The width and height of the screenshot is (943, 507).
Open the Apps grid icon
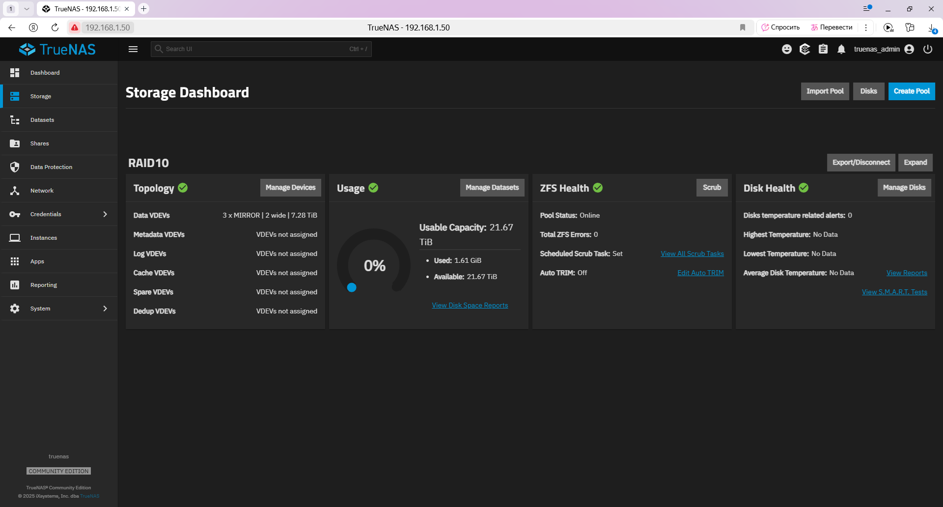click(15, 261)
